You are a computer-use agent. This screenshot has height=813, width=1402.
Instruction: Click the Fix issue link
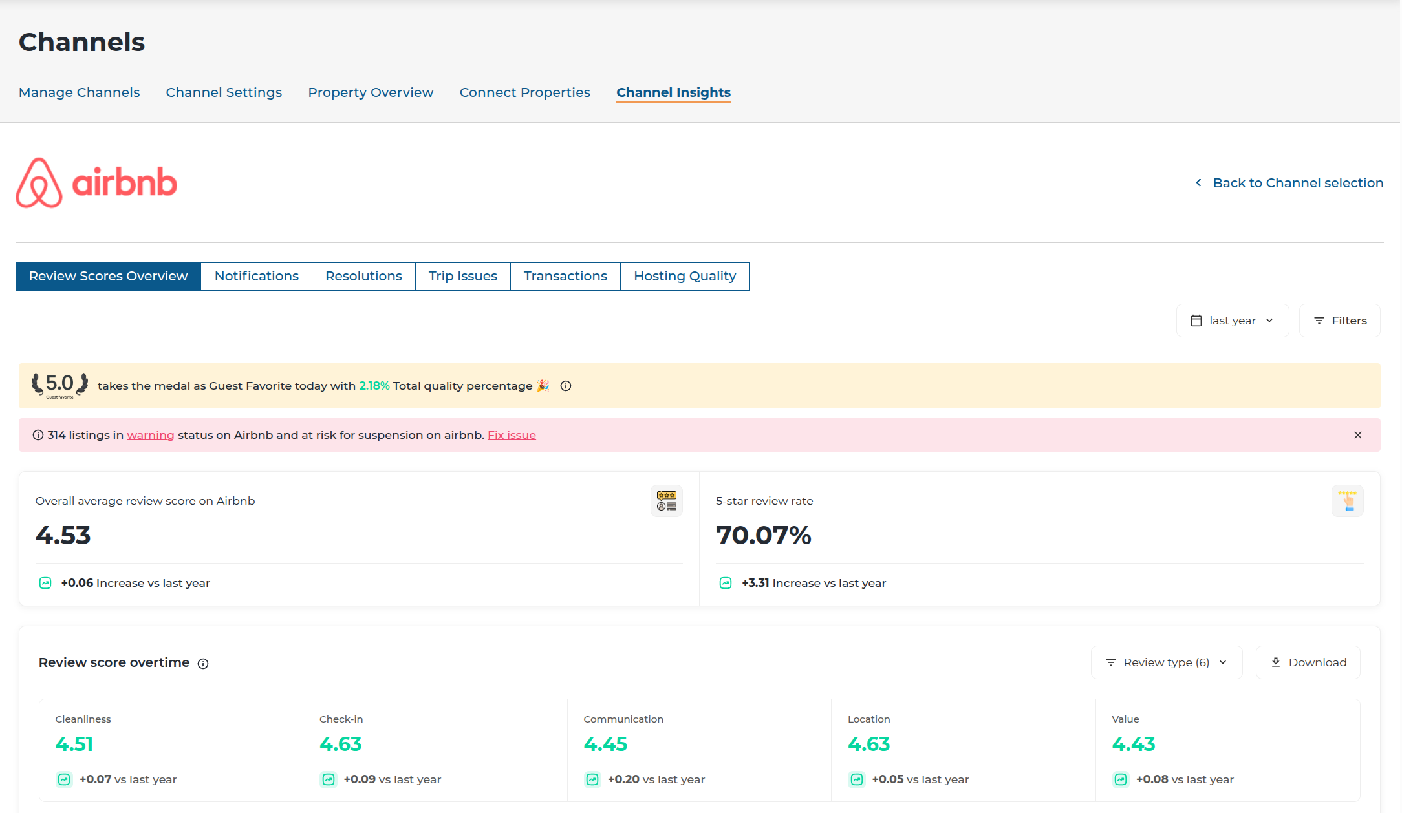pos(512,435)
